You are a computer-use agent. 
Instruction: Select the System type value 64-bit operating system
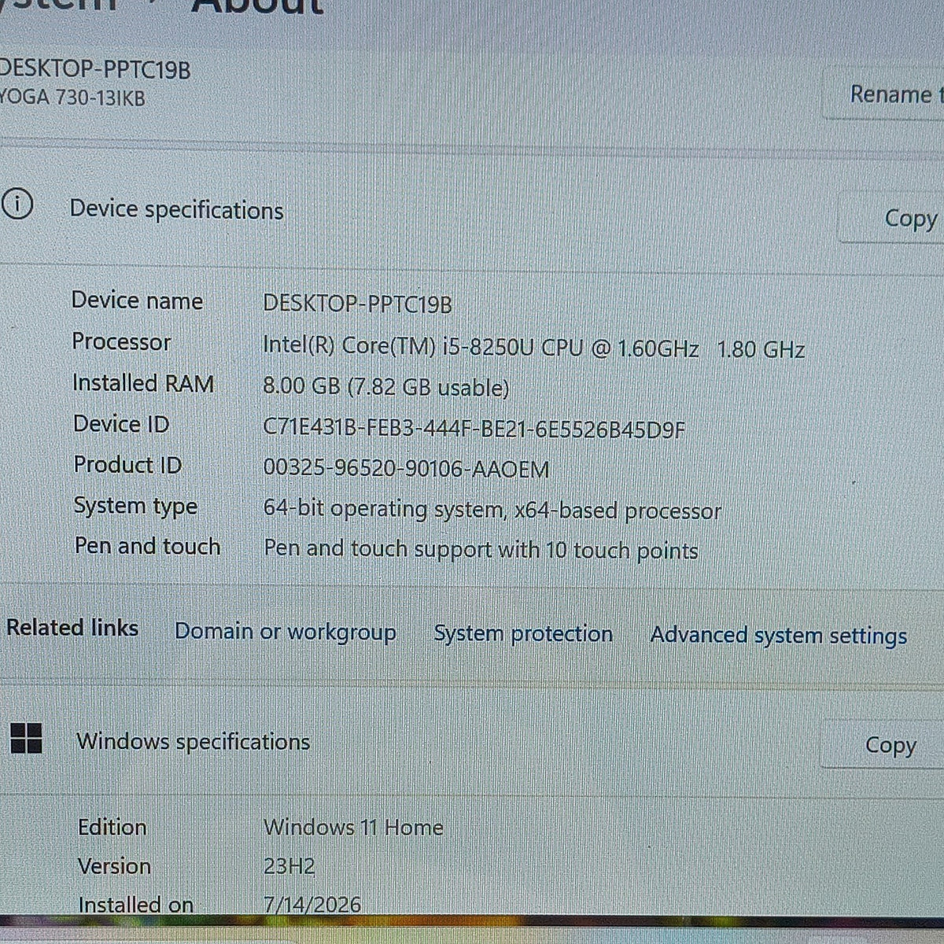[x=492, y=510]
